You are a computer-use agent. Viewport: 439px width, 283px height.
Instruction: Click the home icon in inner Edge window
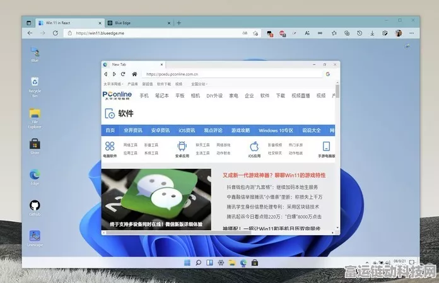point(134,74)
